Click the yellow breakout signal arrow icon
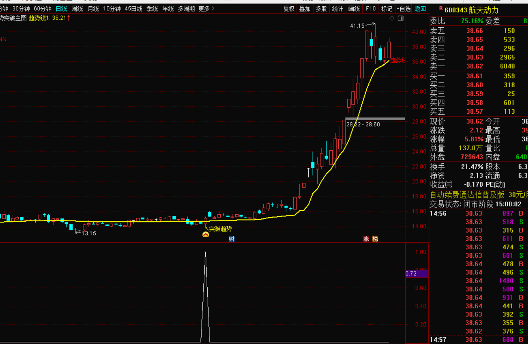528x344 pixels. 205,234
